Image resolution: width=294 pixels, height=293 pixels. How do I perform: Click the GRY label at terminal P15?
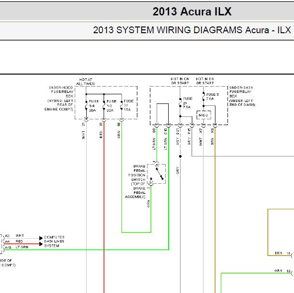(x=189, y=141)
